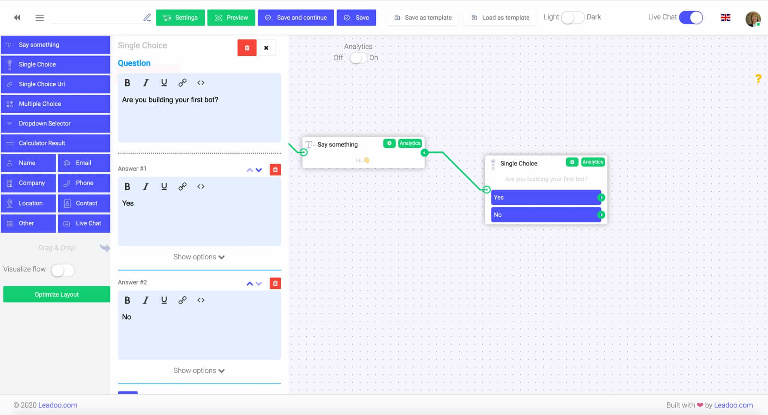Click the settings gear on the Say something node
The width and height of the screenshot is (768, 415).
point(390,143)
